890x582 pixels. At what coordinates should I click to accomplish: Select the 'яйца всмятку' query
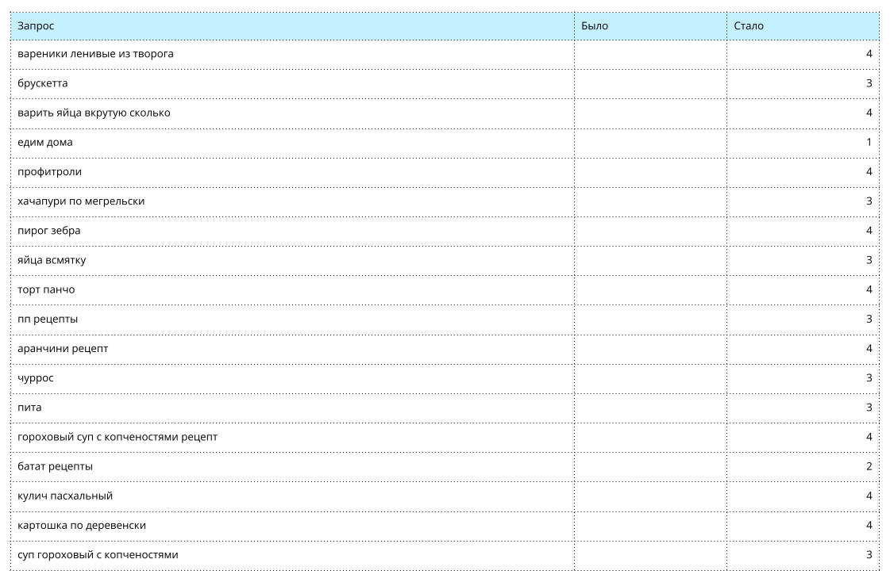[x=52, y=260]
